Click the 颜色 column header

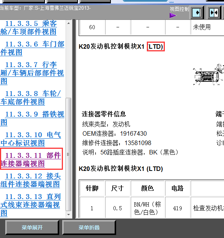coord(148,188)
